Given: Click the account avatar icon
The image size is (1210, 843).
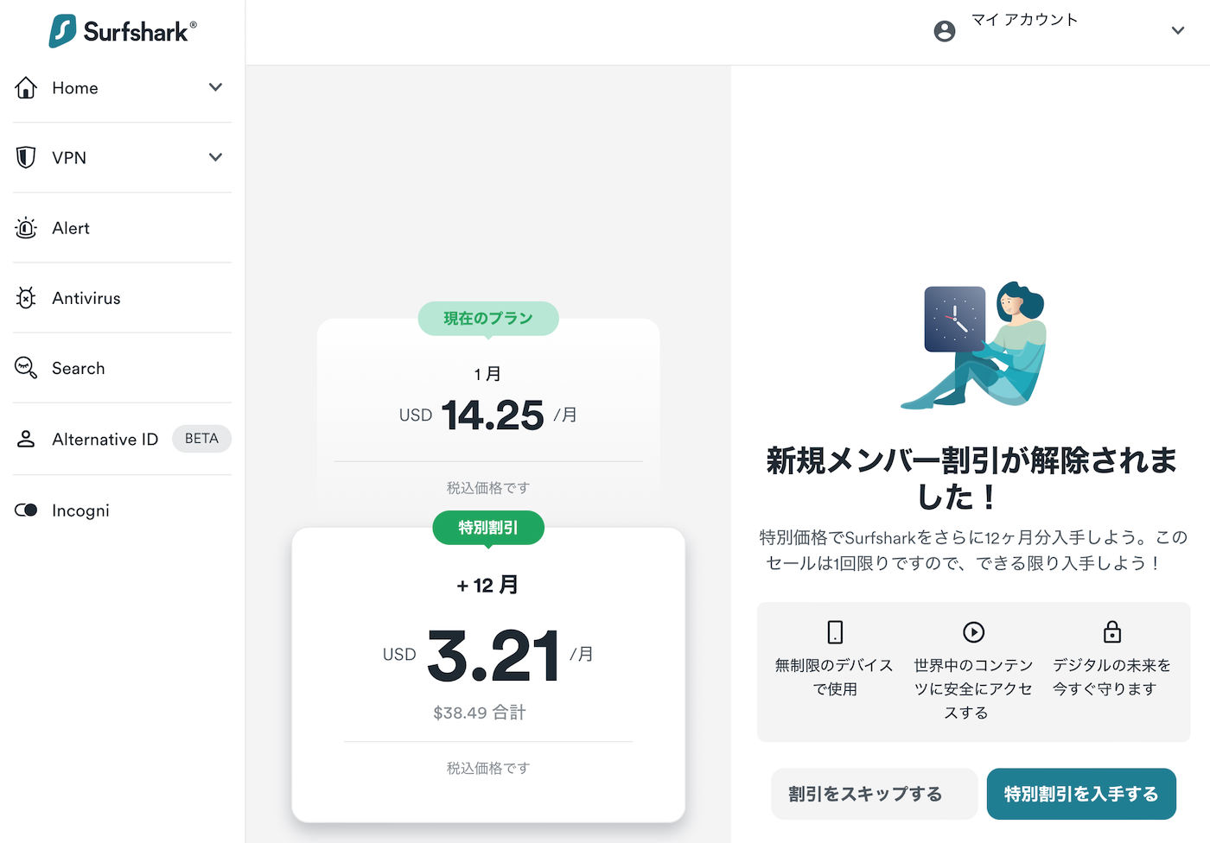Looking at the screenshot, I should pyautogui.click(x=945, y=31).
